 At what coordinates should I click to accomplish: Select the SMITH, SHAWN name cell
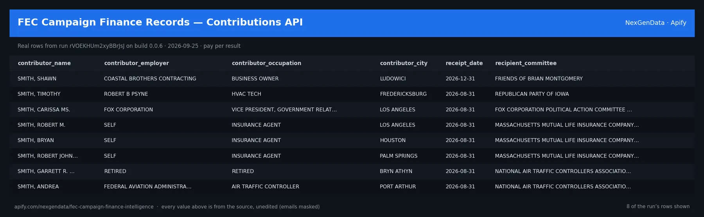coord(37,79)
